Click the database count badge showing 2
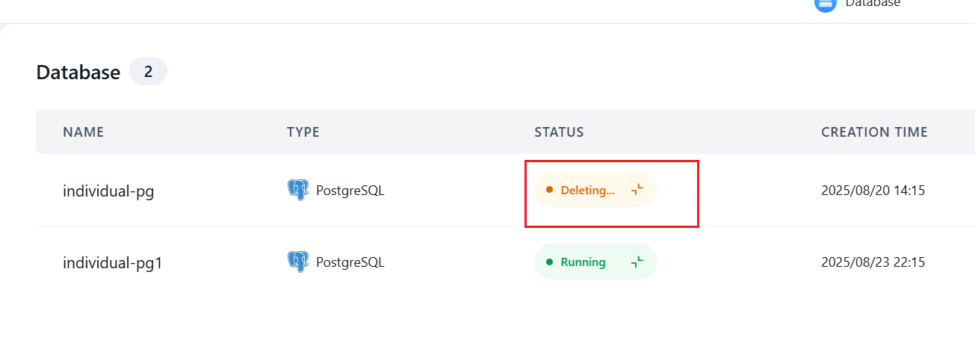975x343 pixels. click(x=148, y=72)
